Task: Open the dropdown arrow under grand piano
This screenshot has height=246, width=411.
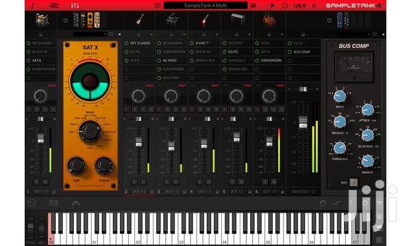Action: click(x=184, y=34)
